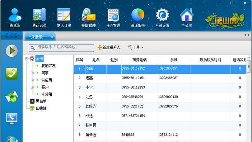Viewport: 252px width, 142px height.
Task: Click the monitor phone sidebar icon
Action: pos(11,119)
